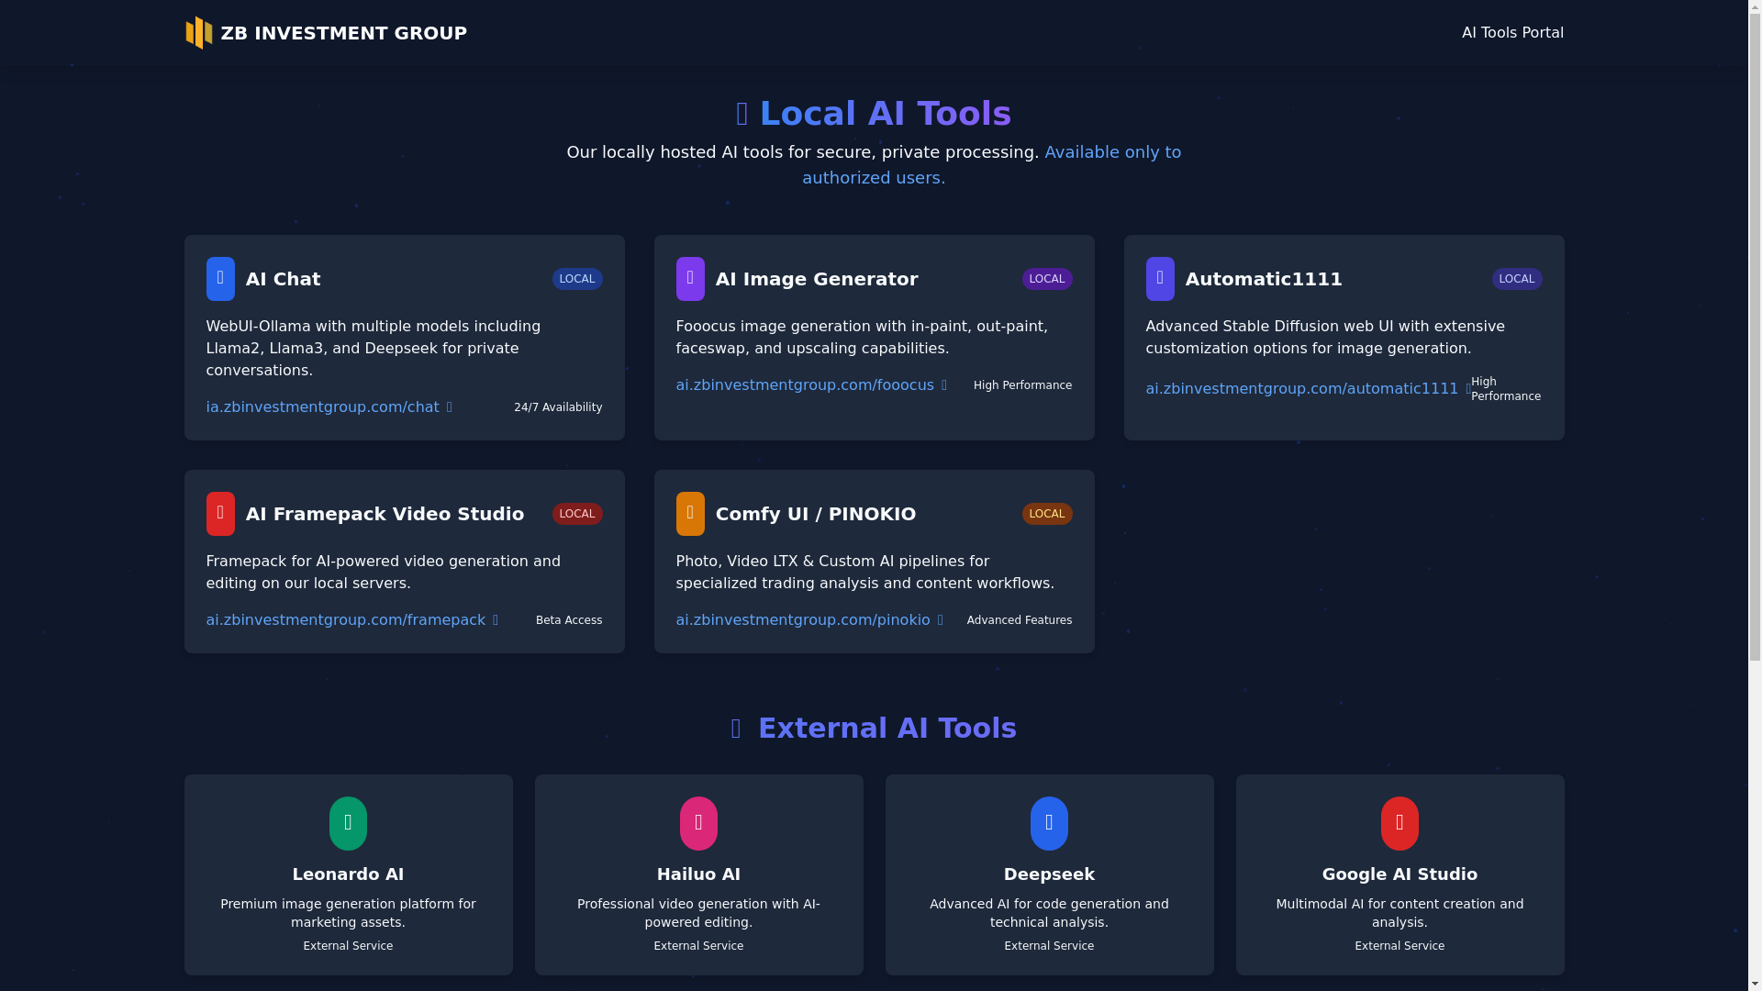1762x991 pixels.
Task: Click the AI Framepack Video Studio icon
Action: pyautogui.click(x=220, y=514)
